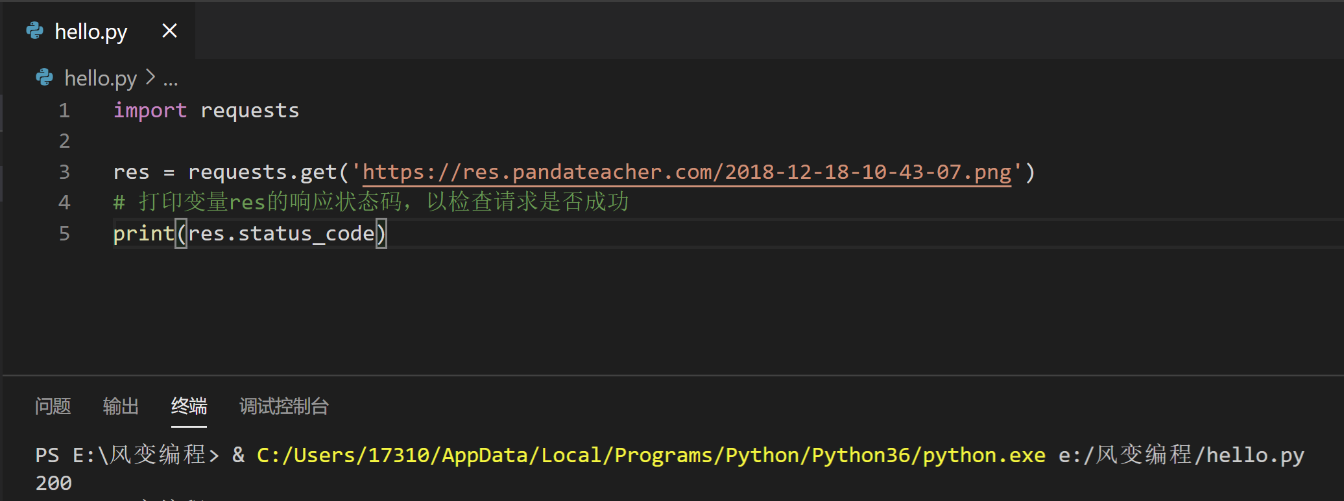Switch to the 输出 panel tab
The image size is (1344, 501).
pos(121,406)
